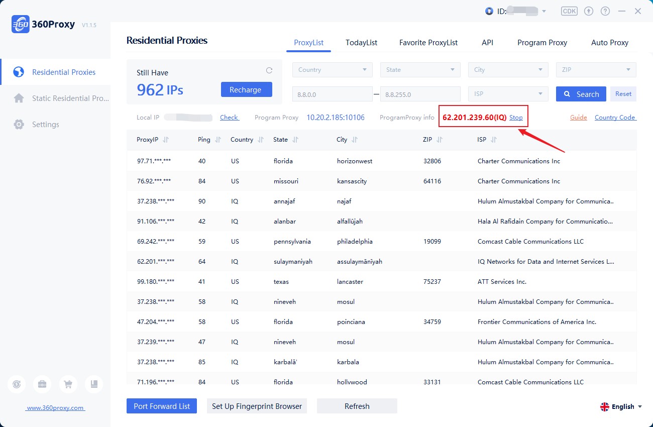Select Residential Proxies in sidebar
This screenshot has width=653, height=427.
pyautogui.click(x=55, y=72)
